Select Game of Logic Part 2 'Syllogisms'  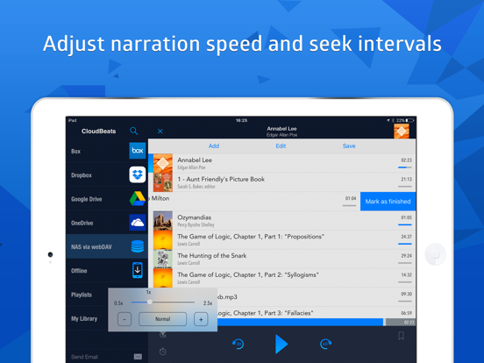281,278
